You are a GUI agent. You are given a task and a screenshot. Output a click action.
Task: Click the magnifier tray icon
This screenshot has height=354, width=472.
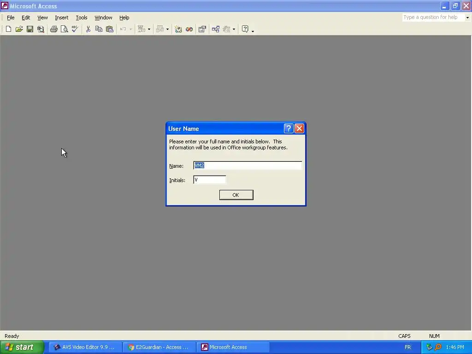coord(438,347)
